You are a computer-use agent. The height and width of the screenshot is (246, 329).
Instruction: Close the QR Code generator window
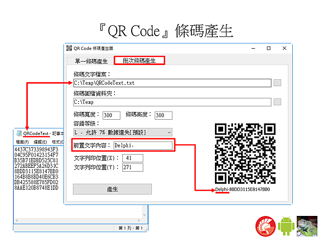[284, 48]
